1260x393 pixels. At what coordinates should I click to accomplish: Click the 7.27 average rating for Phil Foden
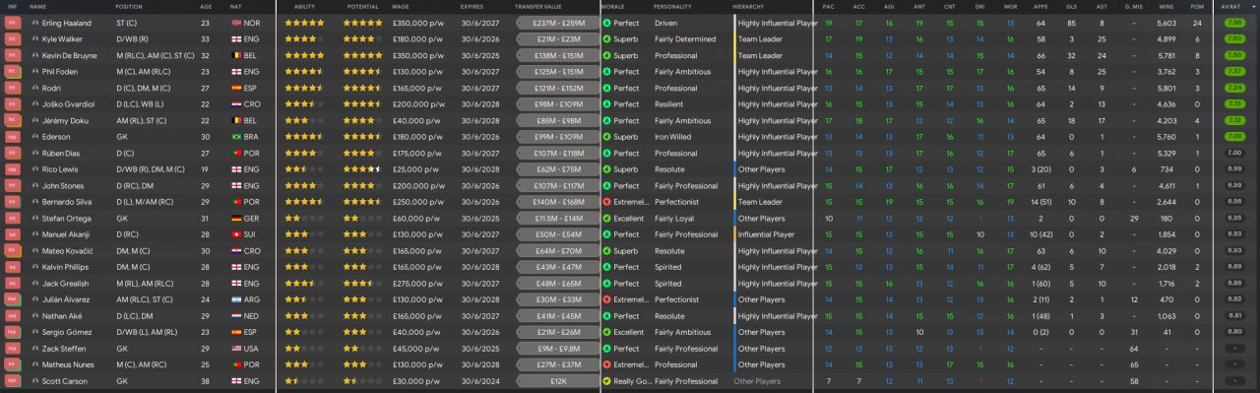(1234, 72)
